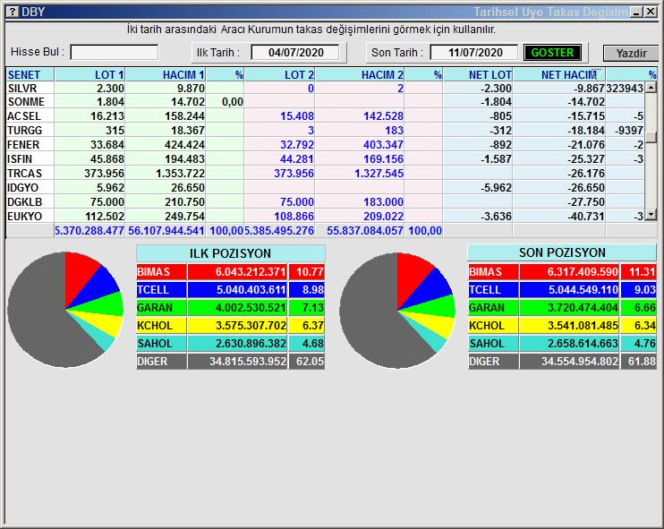Image resolution: width=664 pixels, height=529 pixels.
Task: Click the table scrollbar up arrow
Action: pyautogui.click(x=651, y=88)
